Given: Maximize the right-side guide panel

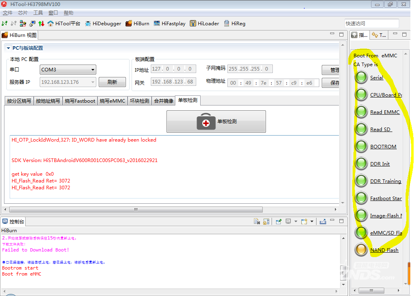Looking at the screenshot, I should pyautogui.click(x=404, y=34).
